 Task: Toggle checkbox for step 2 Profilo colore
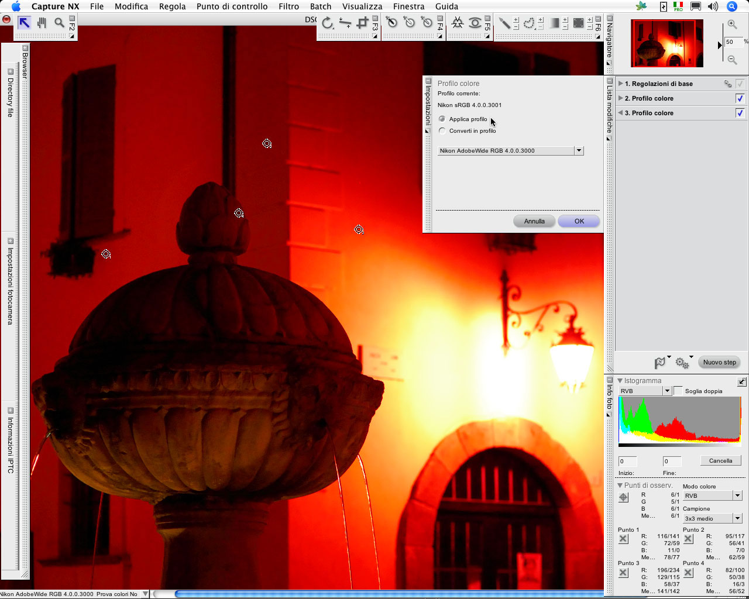coord(740,98)
